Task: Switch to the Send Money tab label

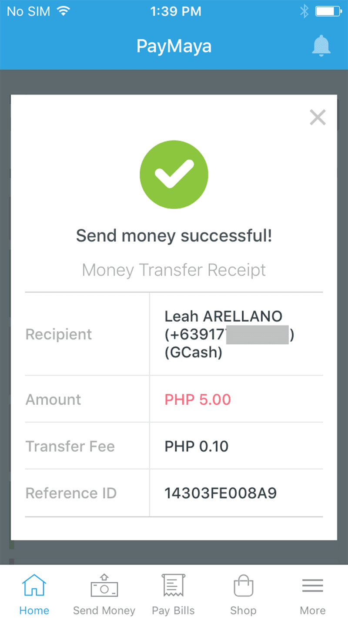Action: pos(104,610)
